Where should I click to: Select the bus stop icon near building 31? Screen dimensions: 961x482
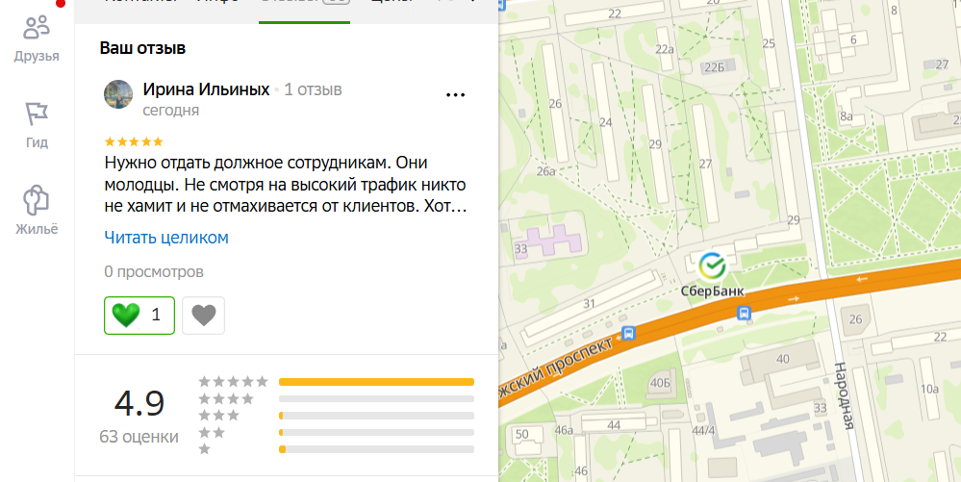(x=628, y=333)
